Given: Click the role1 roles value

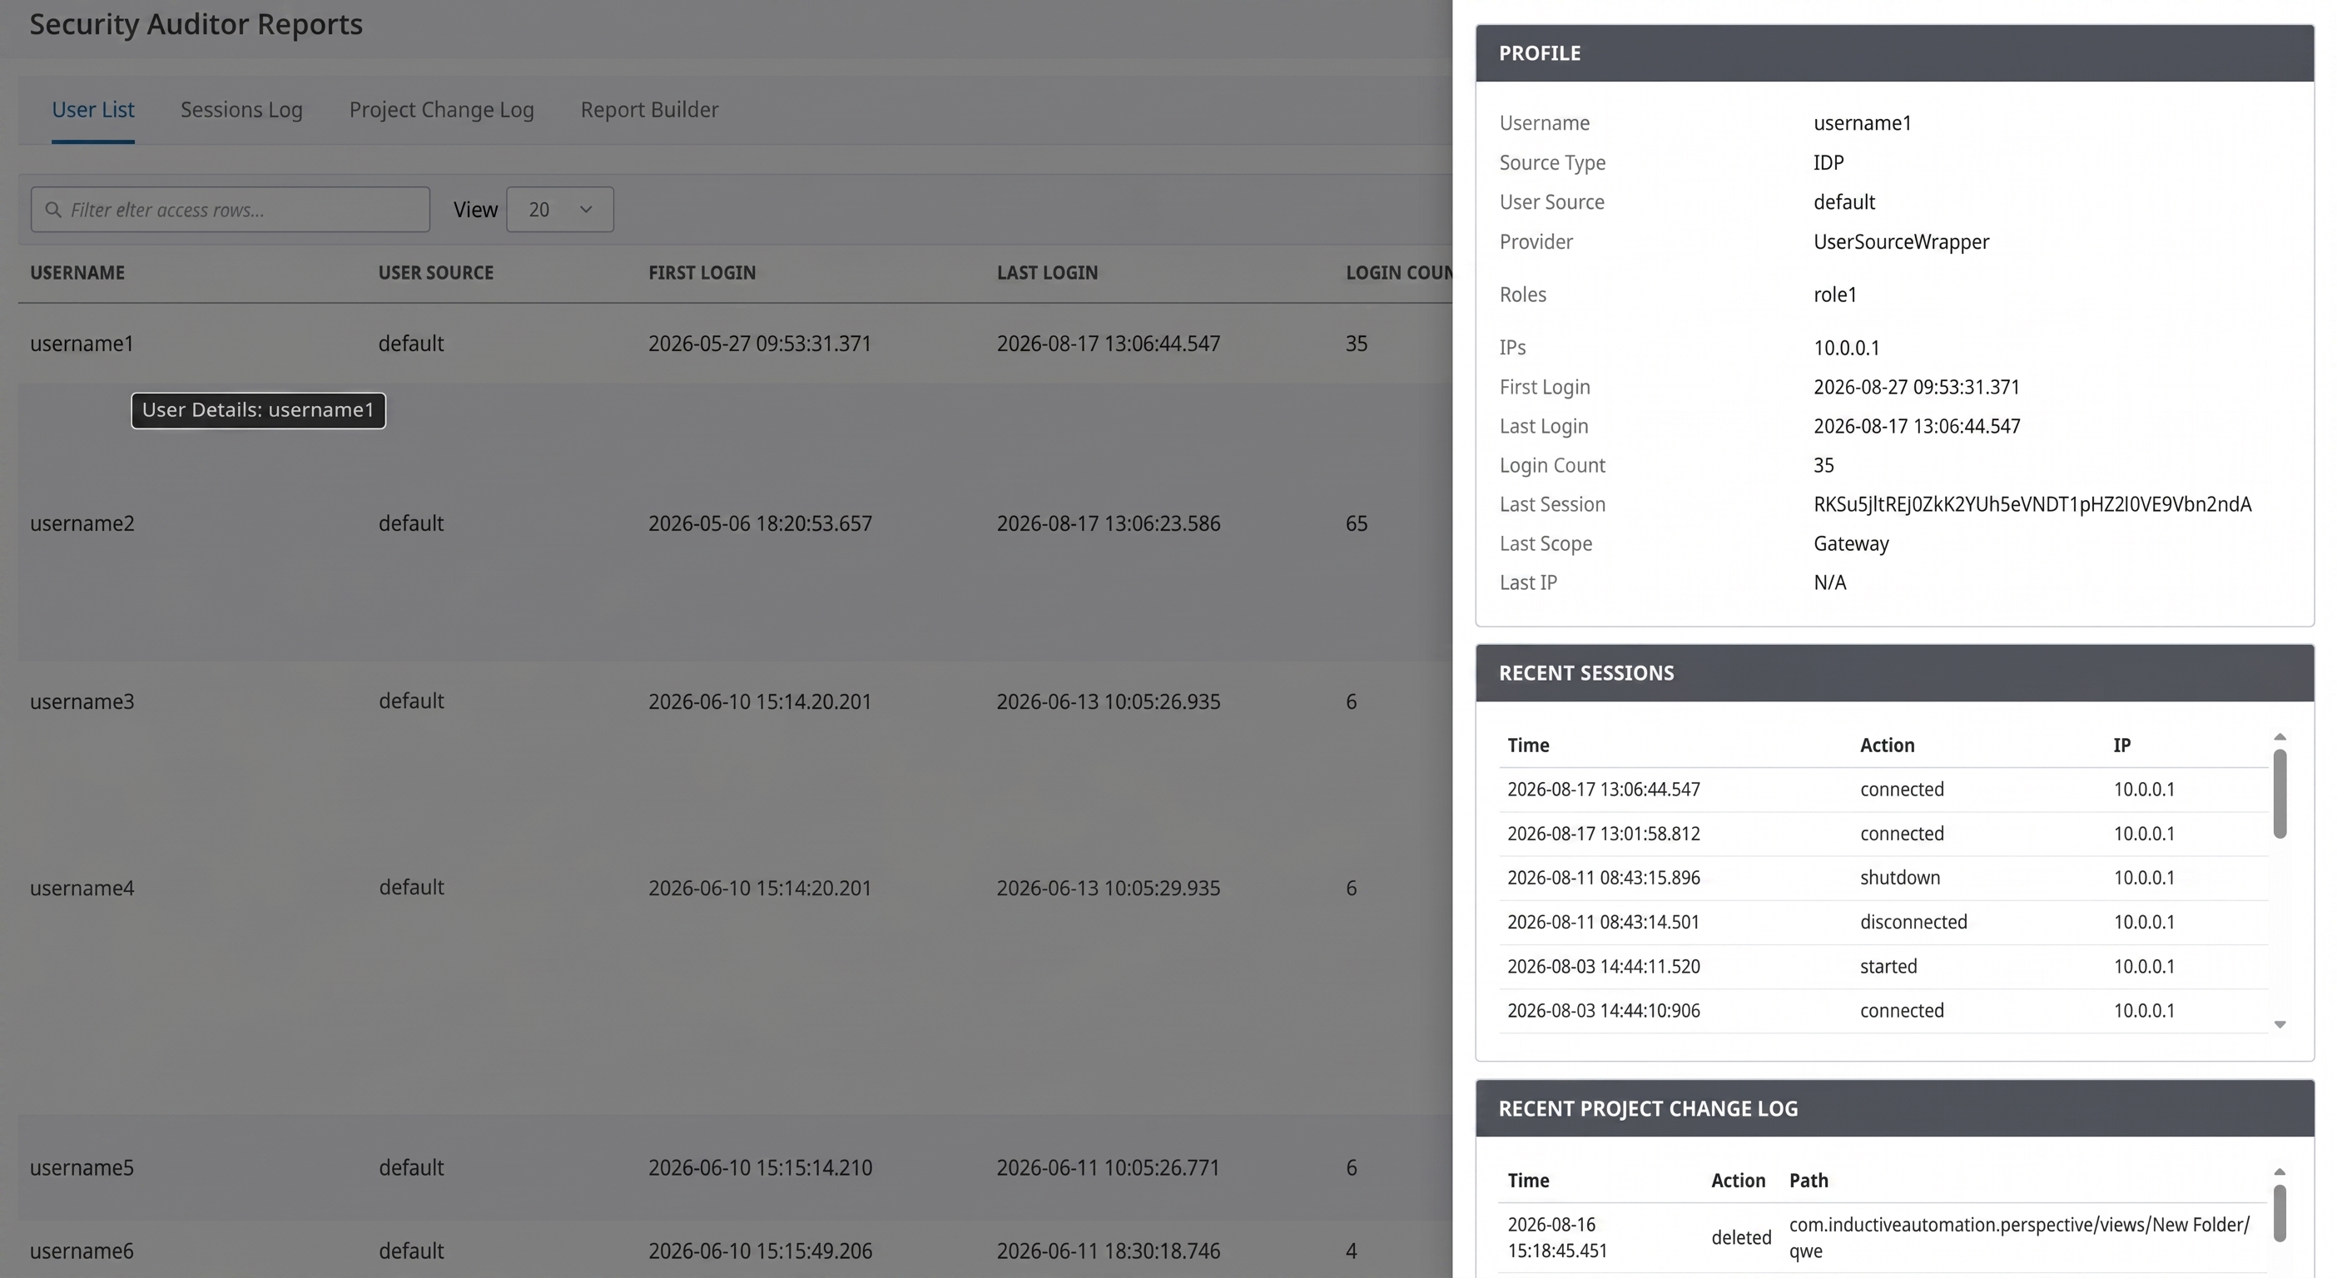Looking at the screenshot, I should [1835, 295].
